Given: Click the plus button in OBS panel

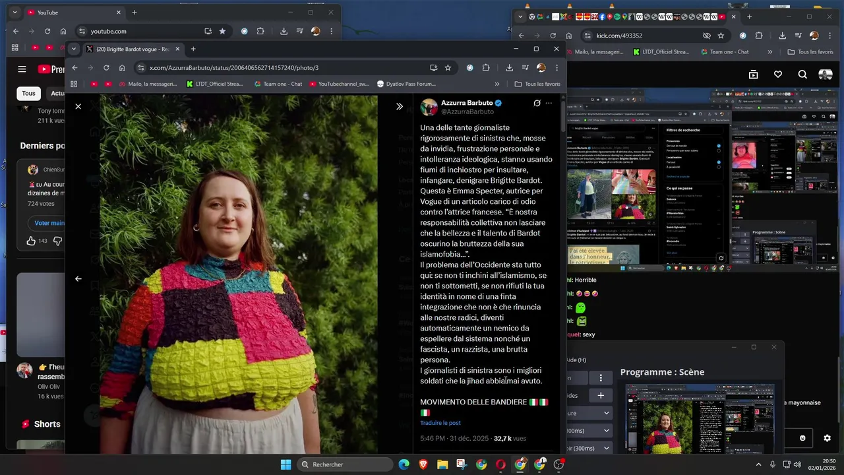Looking at the screenshot, I should tap(601, 396).
